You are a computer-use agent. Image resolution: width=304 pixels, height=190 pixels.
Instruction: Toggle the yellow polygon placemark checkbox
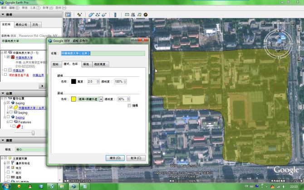pyautogui.click(x=11, y=107)
